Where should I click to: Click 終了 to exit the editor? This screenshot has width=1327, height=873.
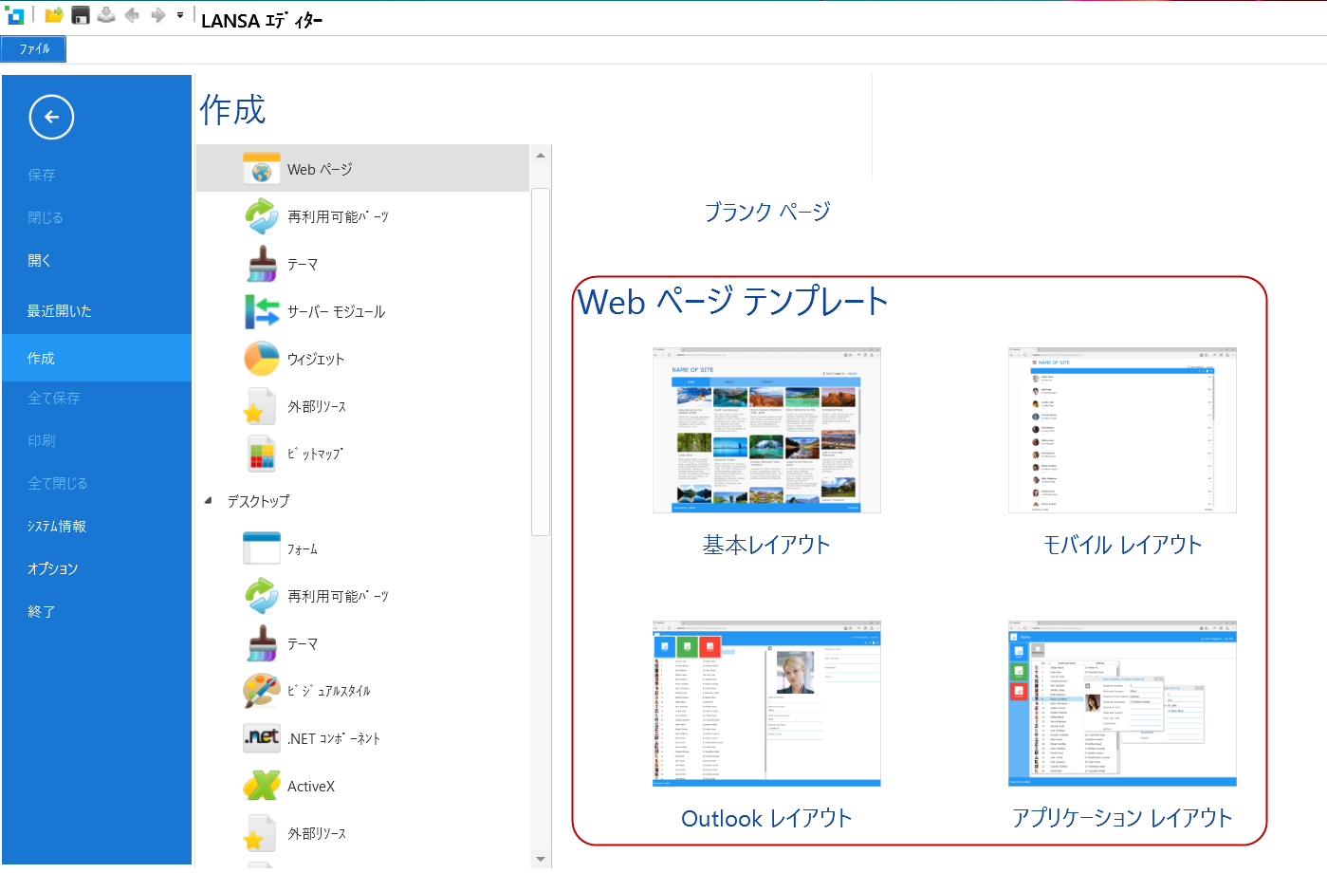tap(42, 611)
